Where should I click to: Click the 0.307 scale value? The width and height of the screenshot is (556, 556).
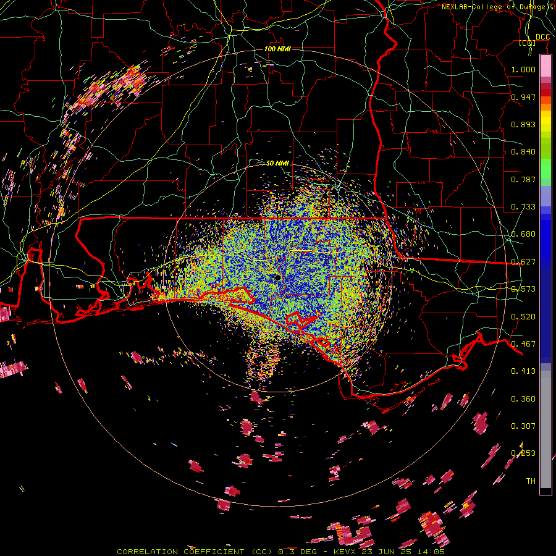tap(523, 426)
